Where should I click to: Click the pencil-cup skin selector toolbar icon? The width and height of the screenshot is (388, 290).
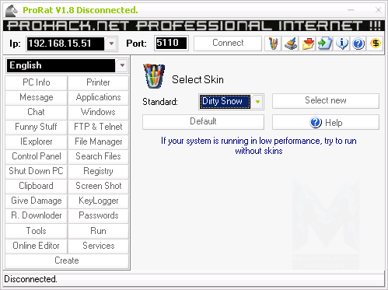(273, 44)
